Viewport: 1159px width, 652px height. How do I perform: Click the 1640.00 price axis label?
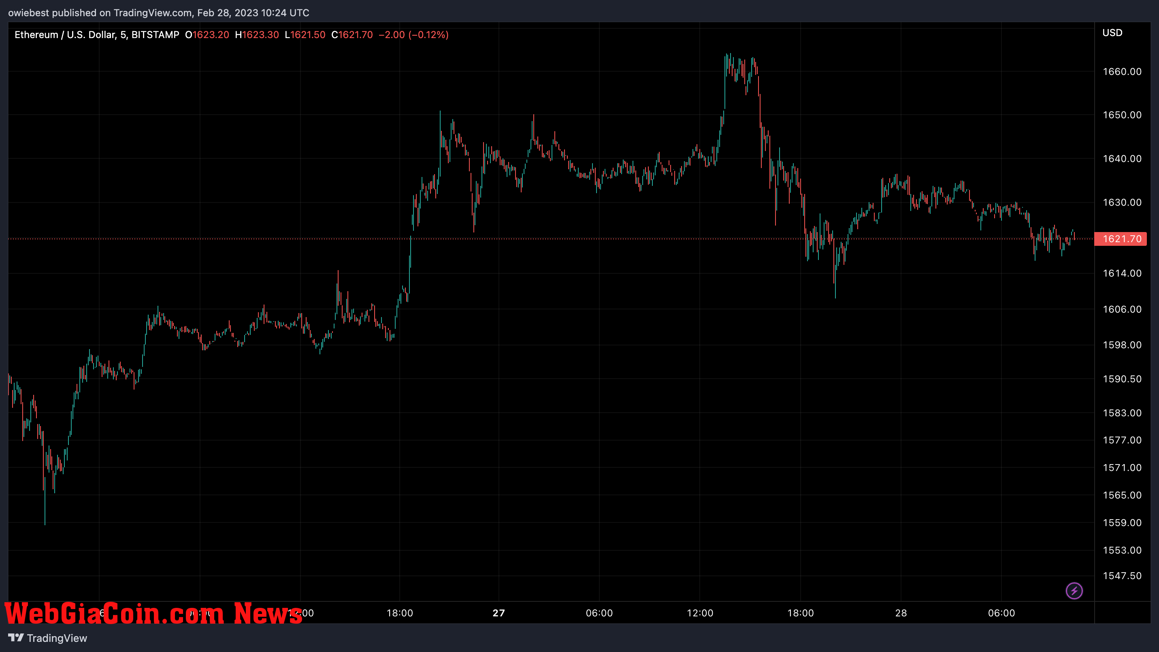tap(1122, 158)
